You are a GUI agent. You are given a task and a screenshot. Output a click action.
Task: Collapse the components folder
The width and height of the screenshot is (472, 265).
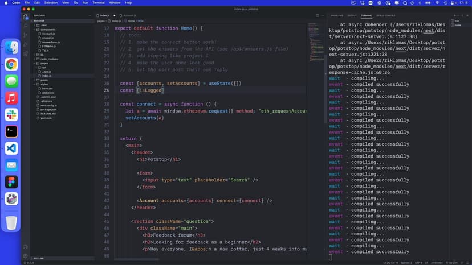pyautogui.click(x=47, y=30)
